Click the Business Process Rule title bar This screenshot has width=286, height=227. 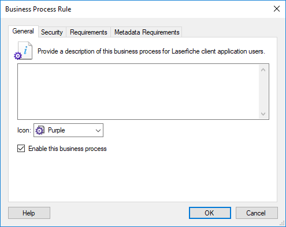[x=135, y=9]
